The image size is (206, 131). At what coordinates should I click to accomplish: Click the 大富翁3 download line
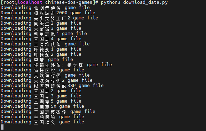click(x=41, y=28)
